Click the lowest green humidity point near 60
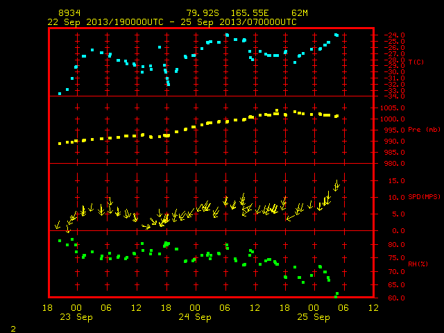This screenshot has width=444, height=333. tap(336, 297)
